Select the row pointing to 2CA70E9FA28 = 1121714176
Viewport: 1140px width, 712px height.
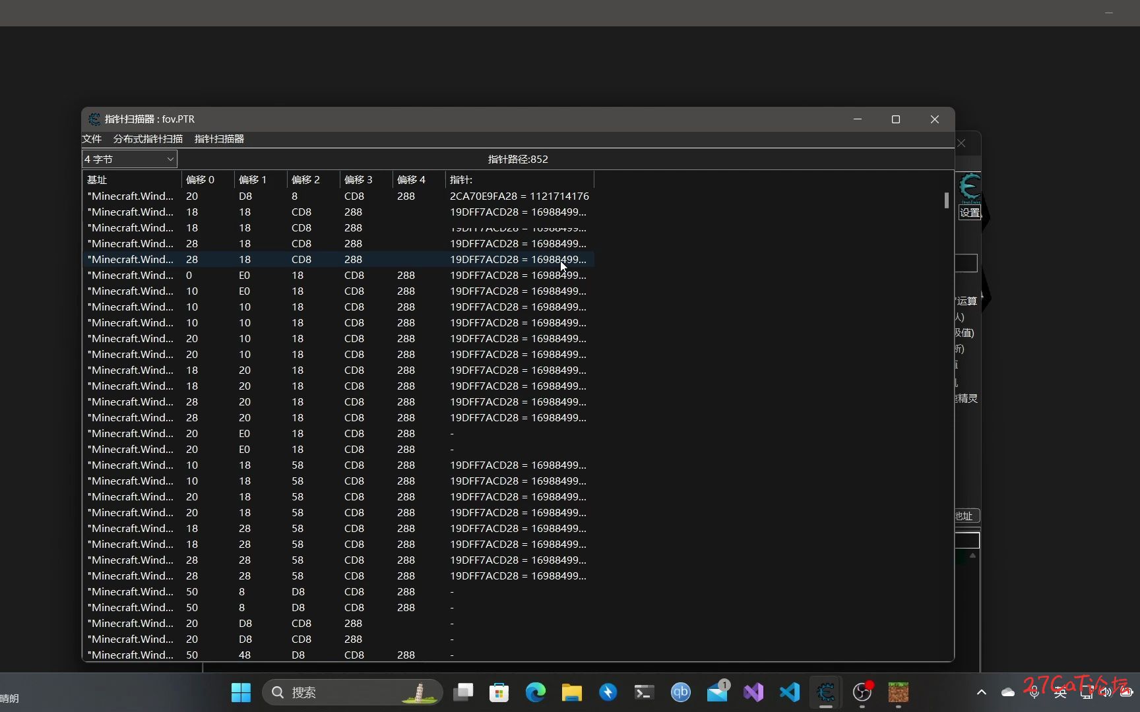click(x=338, y=196)
